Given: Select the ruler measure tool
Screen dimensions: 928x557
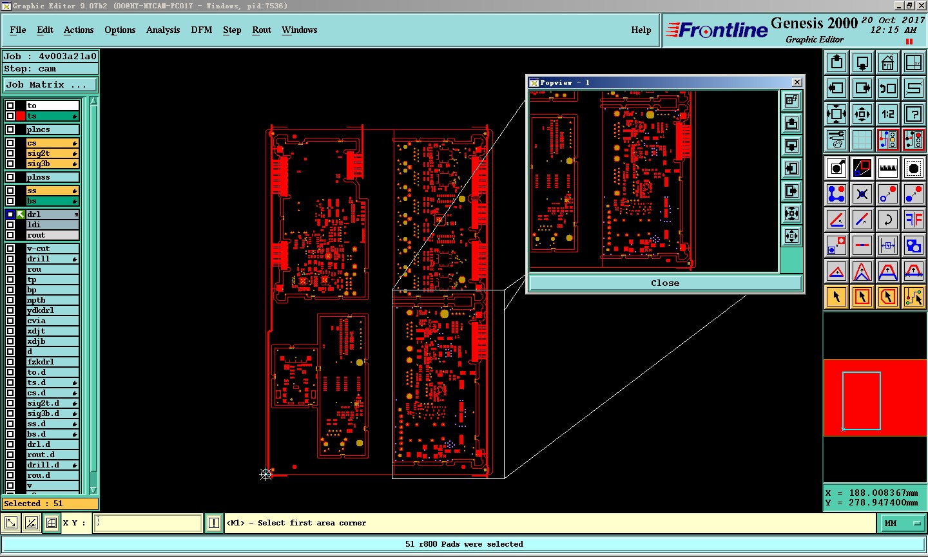Looking at the screenshot, I should [888, 168].
